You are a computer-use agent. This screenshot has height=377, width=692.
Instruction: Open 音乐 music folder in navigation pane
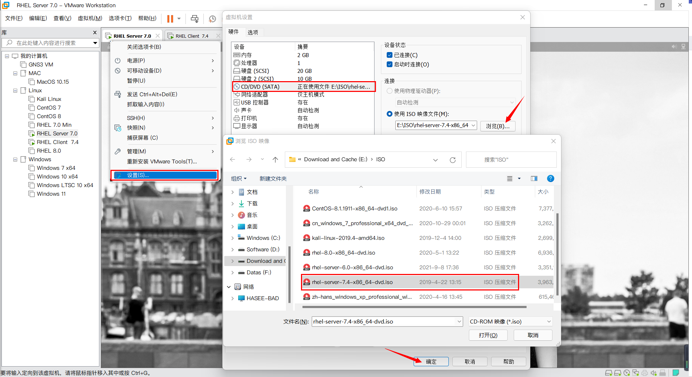[x=252, y=215]
